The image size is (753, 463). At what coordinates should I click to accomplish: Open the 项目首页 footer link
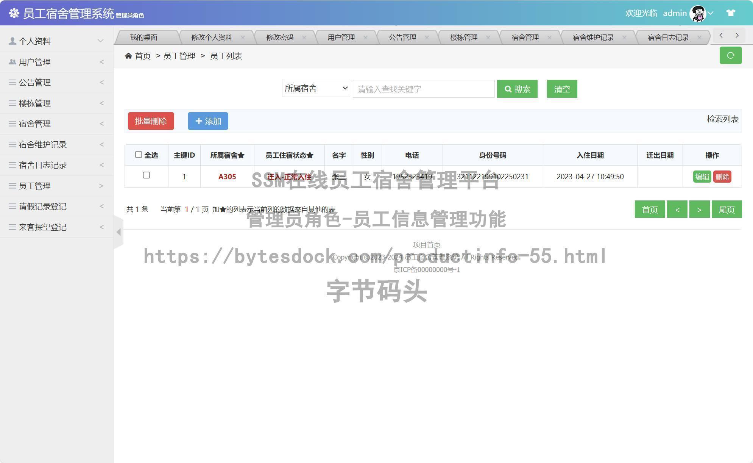427,244
